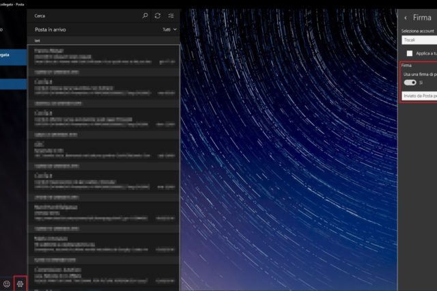437x291 pixels.
Task: Click the Posta in arrivo heading
Action: coord(51,29)
